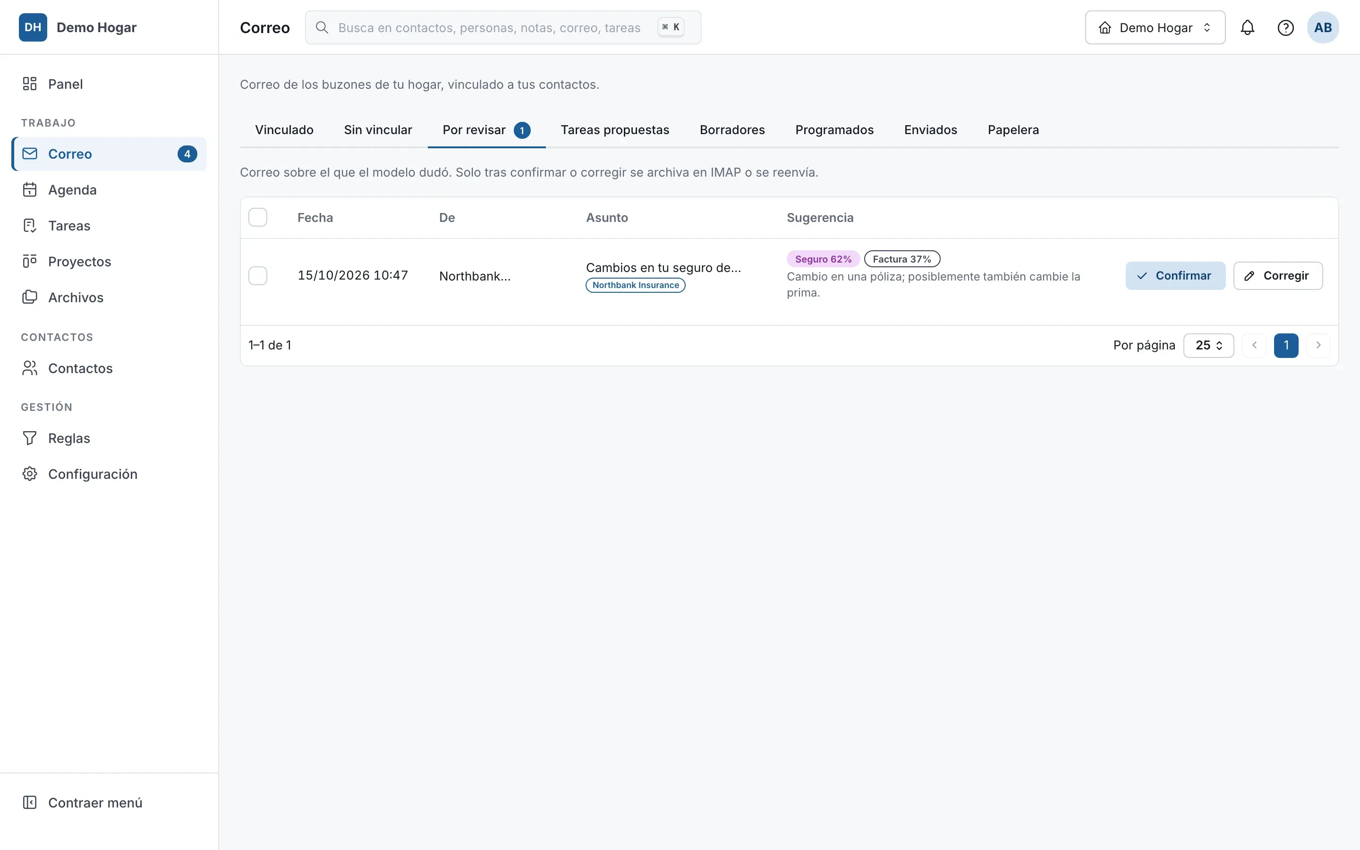Open Agenda calendar icon
Viewport: 1360px width, 850px height.
30,189
